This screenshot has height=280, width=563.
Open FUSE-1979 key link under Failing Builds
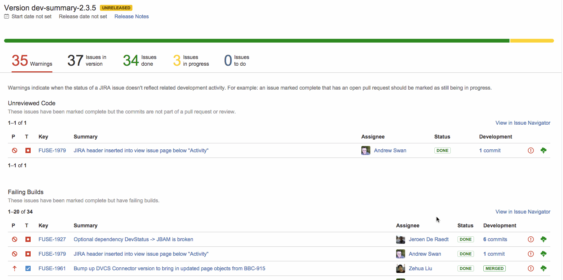52,254
